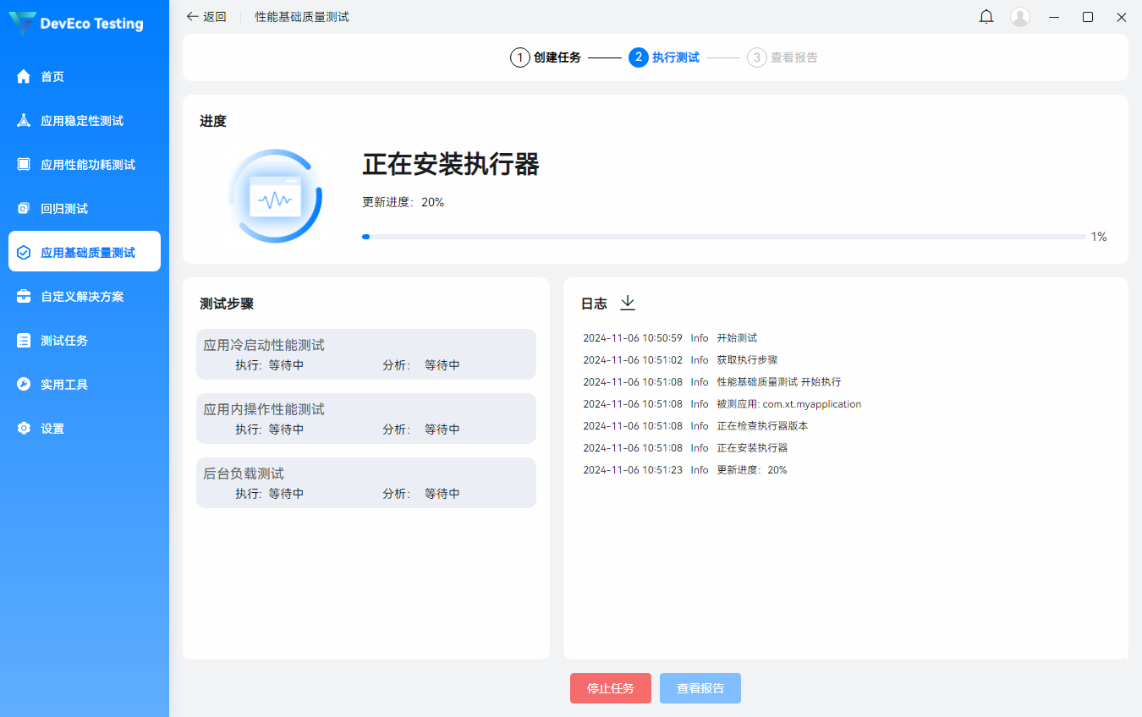Click the briefcase icon of 自定义解决方案
Viewport: 1142px width, 717px height.
click(x=24, y=297)
